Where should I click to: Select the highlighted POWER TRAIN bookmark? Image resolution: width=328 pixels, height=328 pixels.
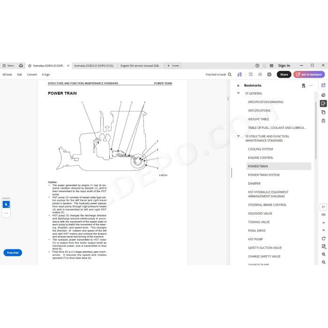point(279,166)
